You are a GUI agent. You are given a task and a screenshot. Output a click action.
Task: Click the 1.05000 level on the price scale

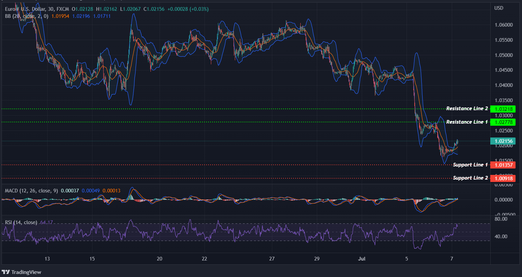(504, 55)
